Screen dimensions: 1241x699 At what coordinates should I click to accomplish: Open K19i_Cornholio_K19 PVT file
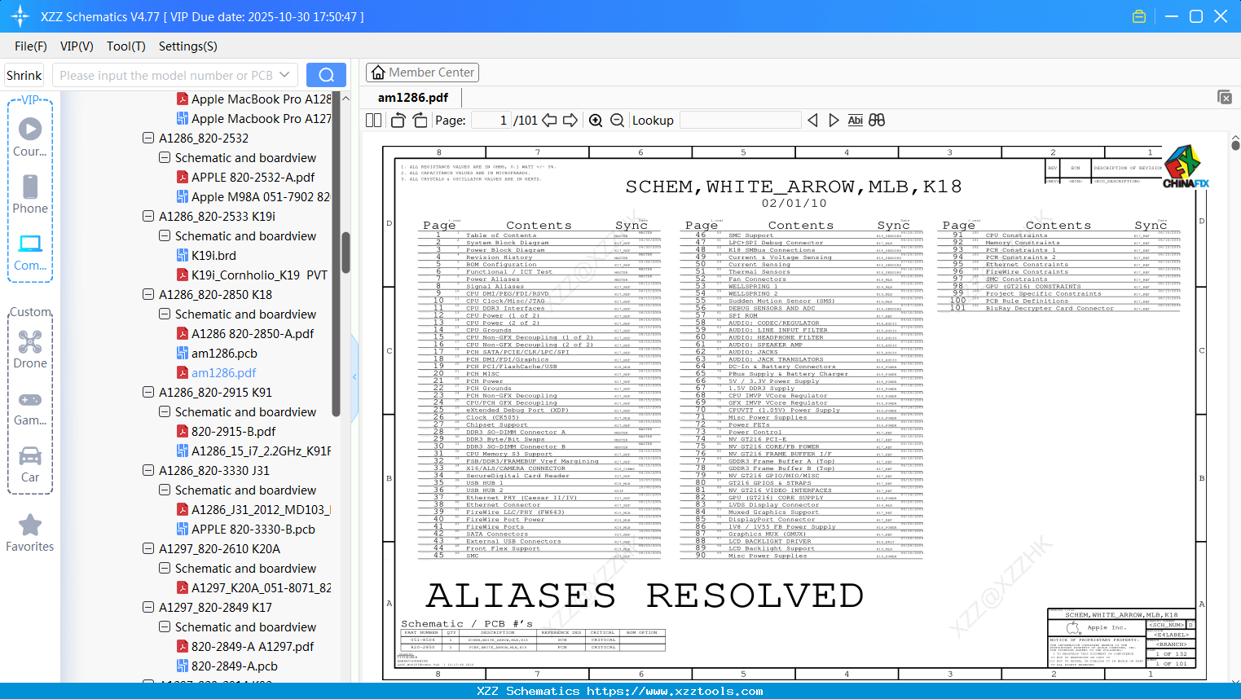pos(253,275)
